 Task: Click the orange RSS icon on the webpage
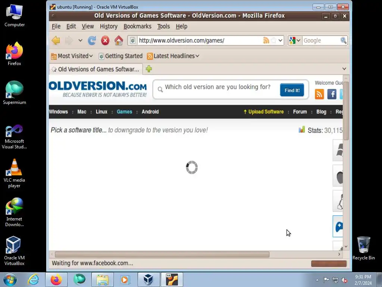coord(319,94)
